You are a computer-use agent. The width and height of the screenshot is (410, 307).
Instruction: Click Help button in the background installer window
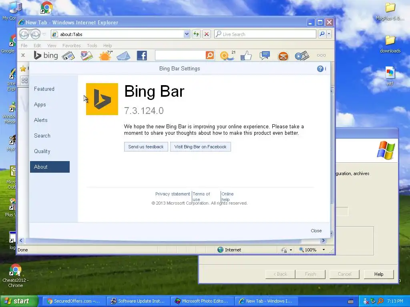379,274
